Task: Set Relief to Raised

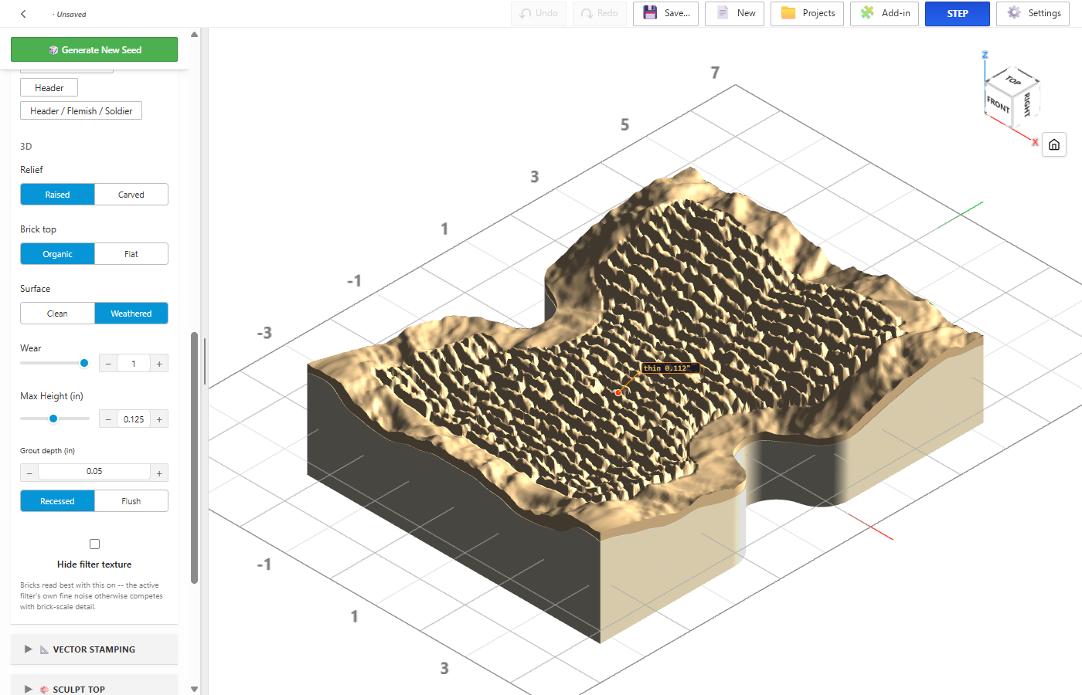Action: (x=57, y=195)
